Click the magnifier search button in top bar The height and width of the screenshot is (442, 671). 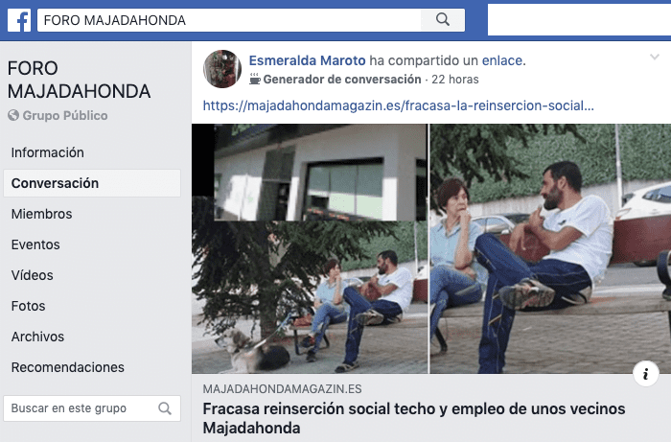[x=443, y=20]
